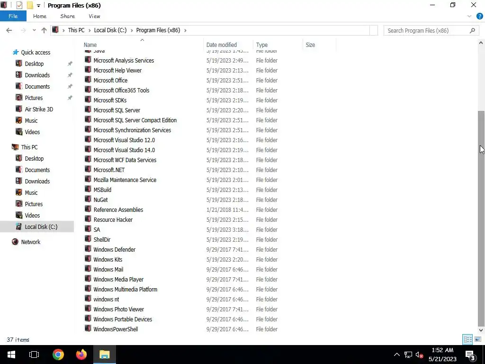Viewport: 485px width, 364px height.
Task: Open Downloads under Quick access
Action: click(x=37, y=75)
